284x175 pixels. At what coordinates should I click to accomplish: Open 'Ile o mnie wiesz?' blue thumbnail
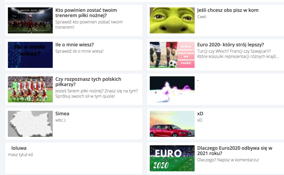[30, 55]
